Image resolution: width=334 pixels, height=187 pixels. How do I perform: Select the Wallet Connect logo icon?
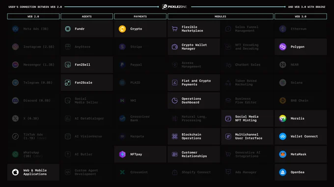tap(282, 136)
